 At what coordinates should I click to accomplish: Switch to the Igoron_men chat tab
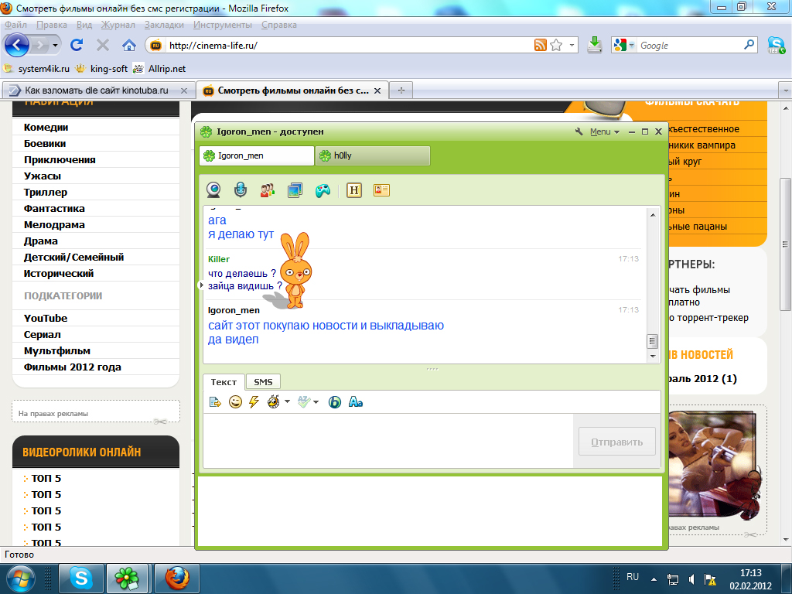click(257, 155)
